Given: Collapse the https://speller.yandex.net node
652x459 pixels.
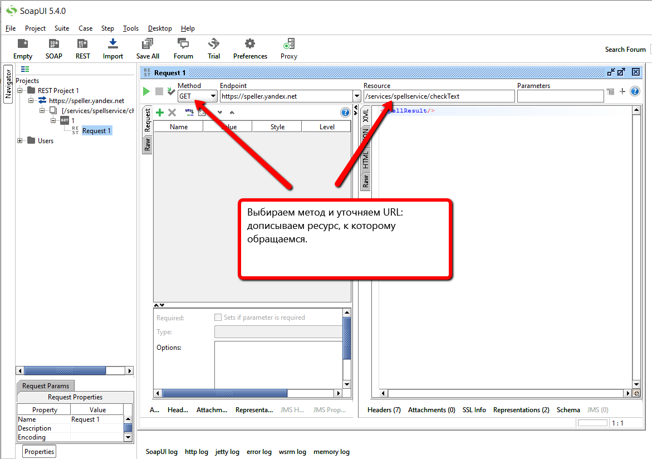Looking at the screenshot, I should [x=31, y=100].
